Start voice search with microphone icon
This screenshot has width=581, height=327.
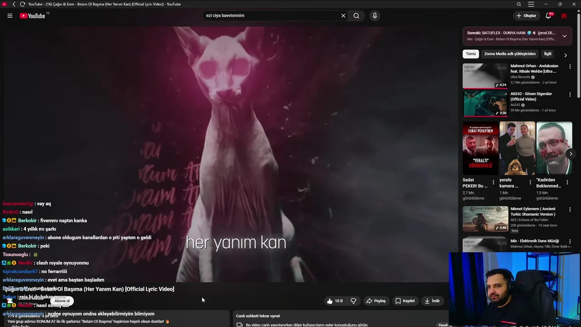(x=374, y=15)
